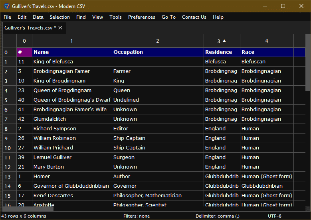Select row header 5

click(9, 100)
